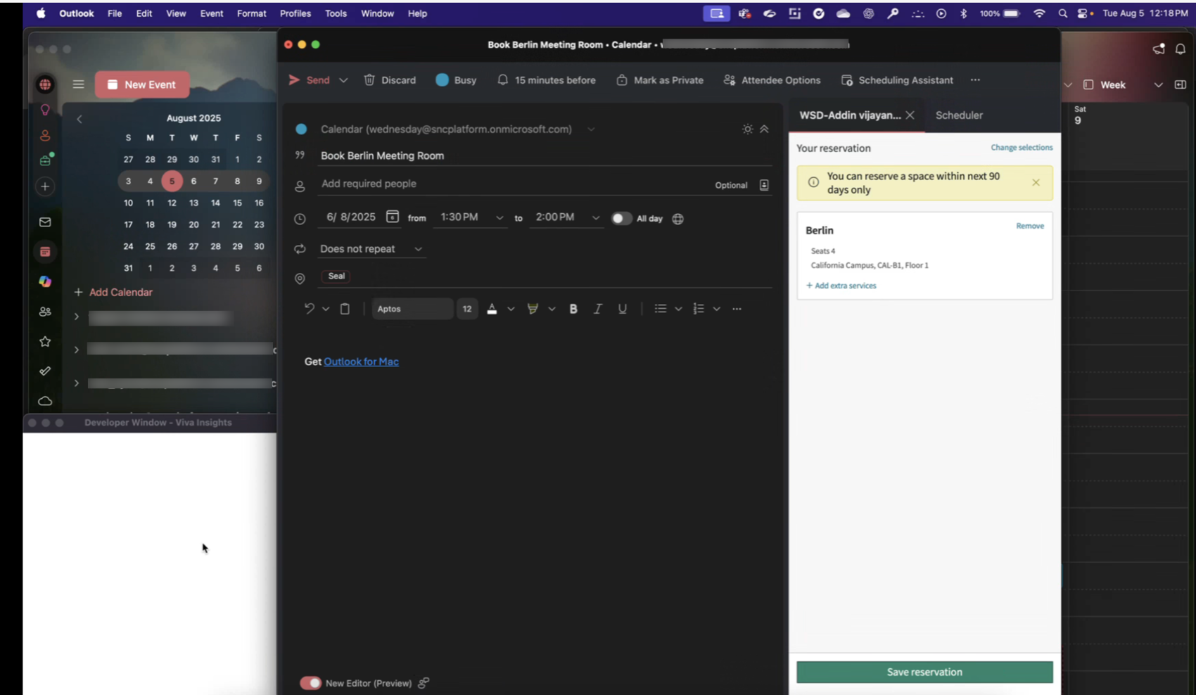Open the time zone globe icon
The height and width of the screenshot is (695, 1196).
coord(677,219)
